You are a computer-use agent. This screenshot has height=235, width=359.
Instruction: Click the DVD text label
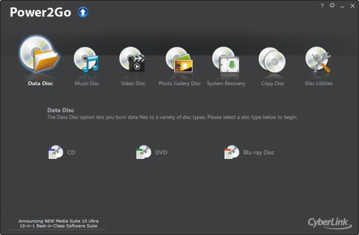[x=161, y=152]
